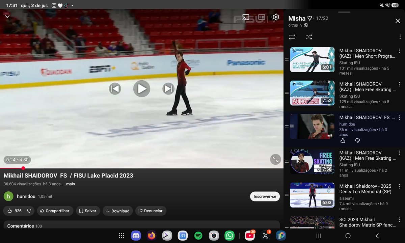405x243 pixels.
Task: Launch WhatsApp from the taskbar
Action: (230, 236)
